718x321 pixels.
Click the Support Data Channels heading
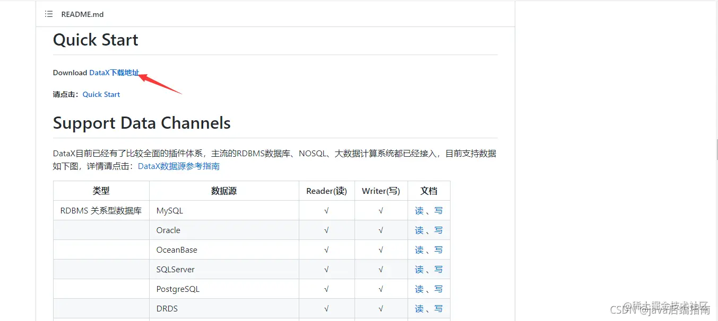pyautogui.click(x=141, y=123)
